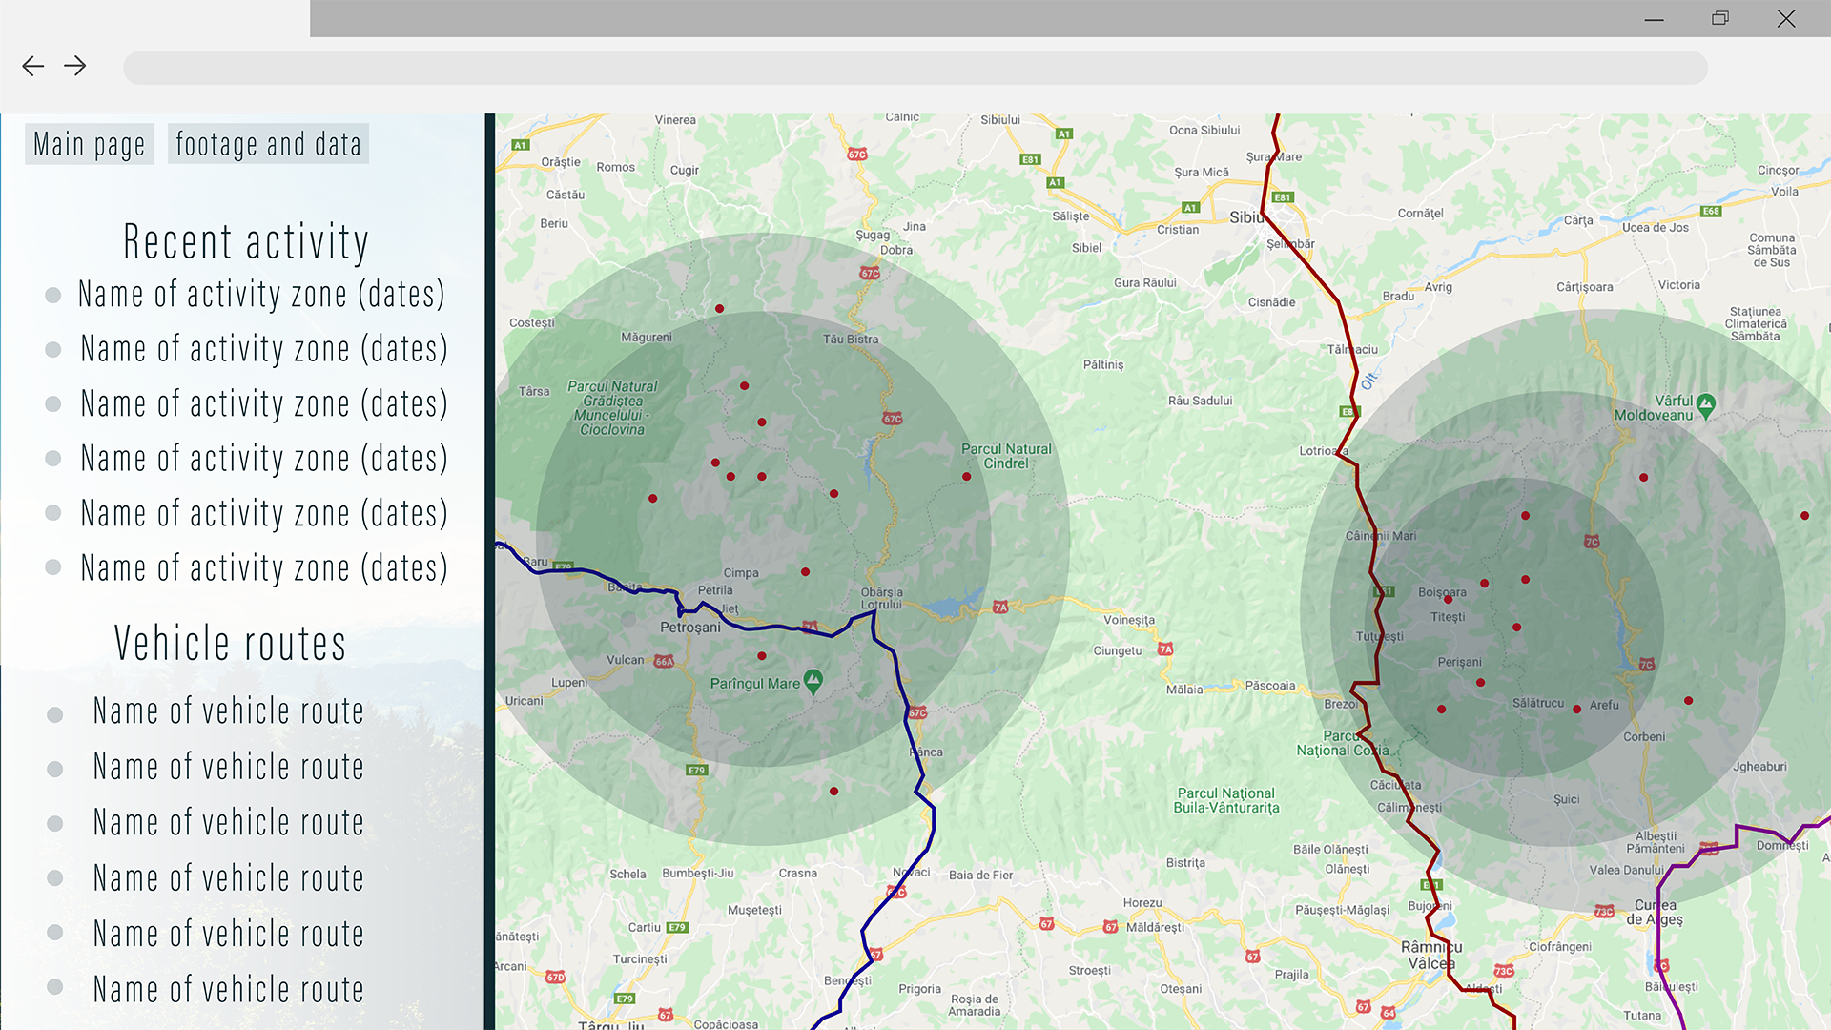Open the last vehicle route entry
1831x1030 pixels.
click(228, 989)
